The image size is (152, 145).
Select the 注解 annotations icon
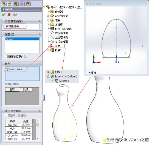tap(52, 20)
